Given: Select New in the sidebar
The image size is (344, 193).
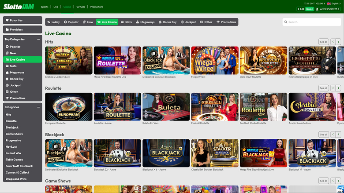Looking at the screenshot, I should click(22, 53).
